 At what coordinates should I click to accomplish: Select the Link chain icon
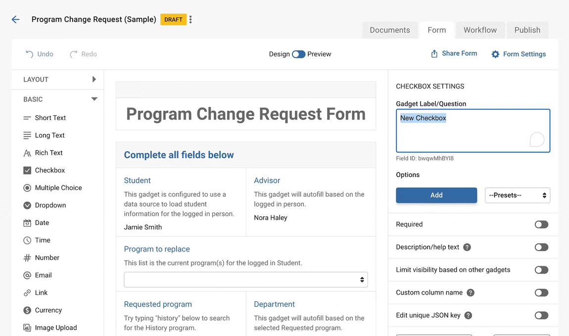(27, 293)
